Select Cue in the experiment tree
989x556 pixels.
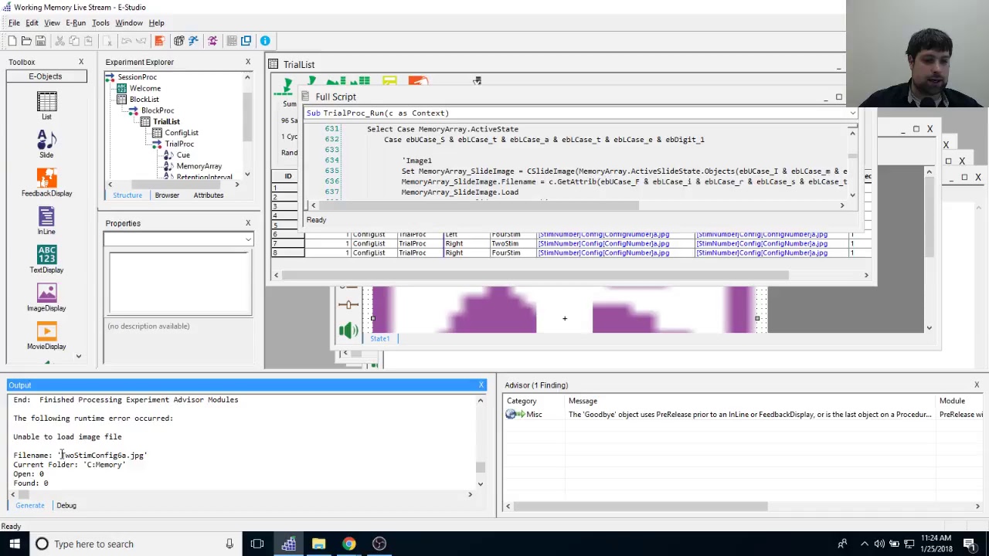click(x=183, y=155)
